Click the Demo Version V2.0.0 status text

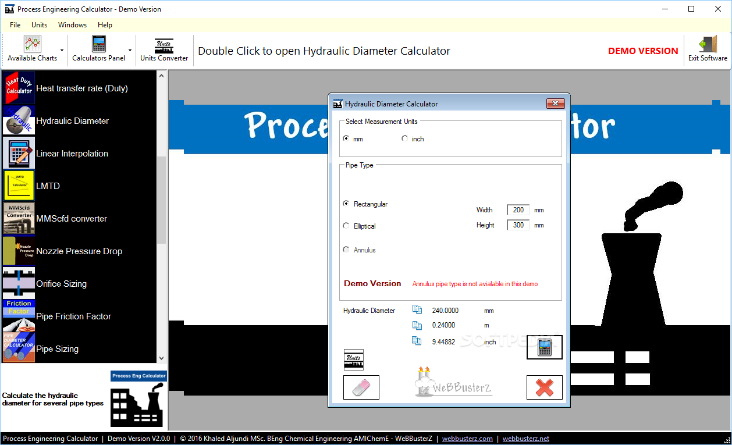click(138, 439)
